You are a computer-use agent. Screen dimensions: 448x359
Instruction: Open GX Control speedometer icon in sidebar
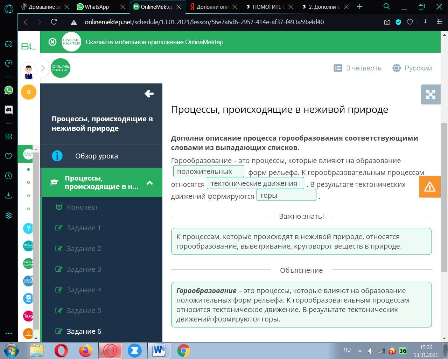click(x=9, y=63)
